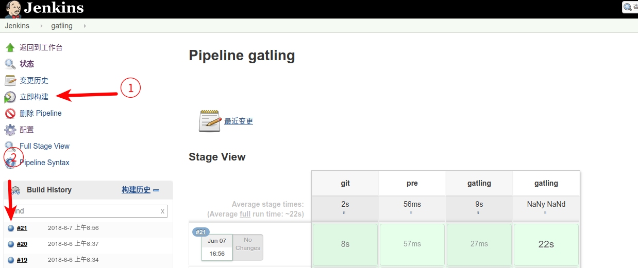This screenshot has width=638, height=268.
Task: Open the build history trend link
Action: pyautogui.click(x=136, y=190)
